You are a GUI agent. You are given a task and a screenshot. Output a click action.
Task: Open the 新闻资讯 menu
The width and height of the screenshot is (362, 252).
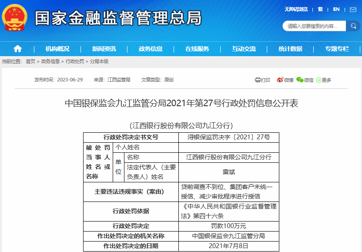click(x=104, y=49)
